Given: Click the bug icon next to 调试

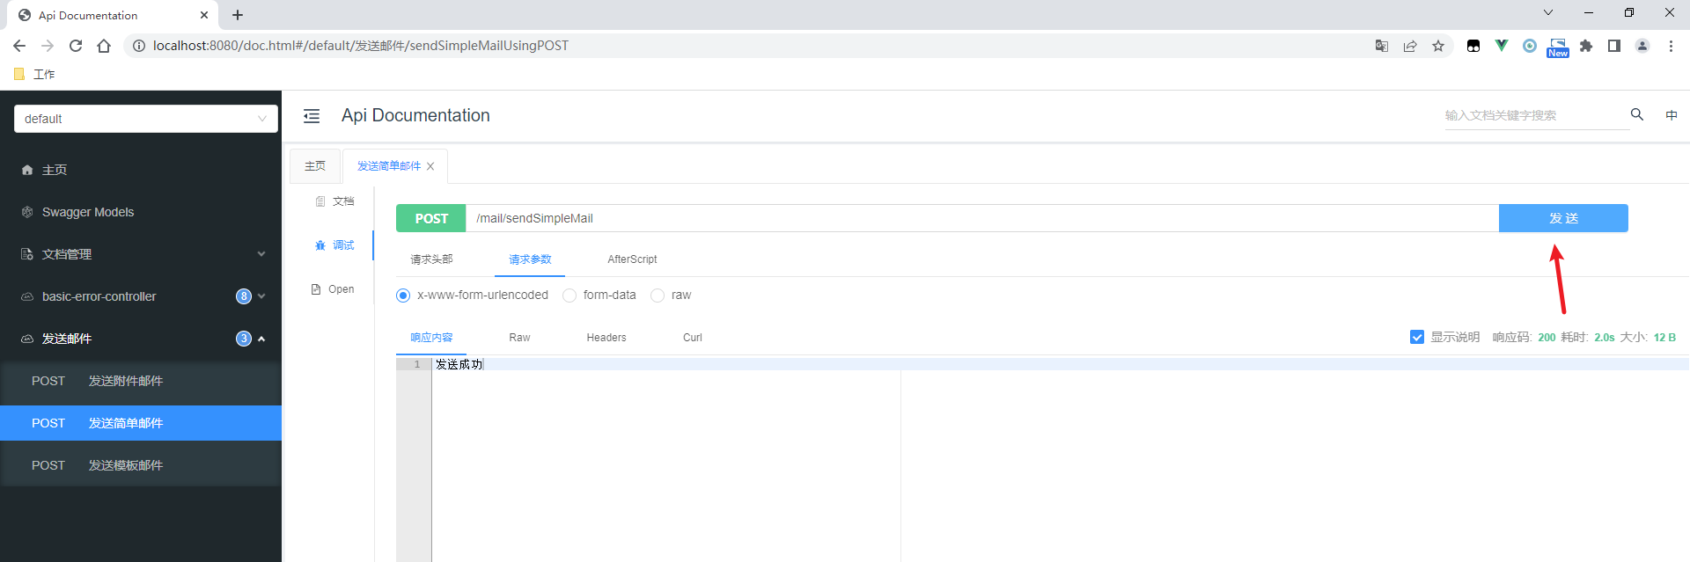Looking at the screenshot, I should coord(320,245).
